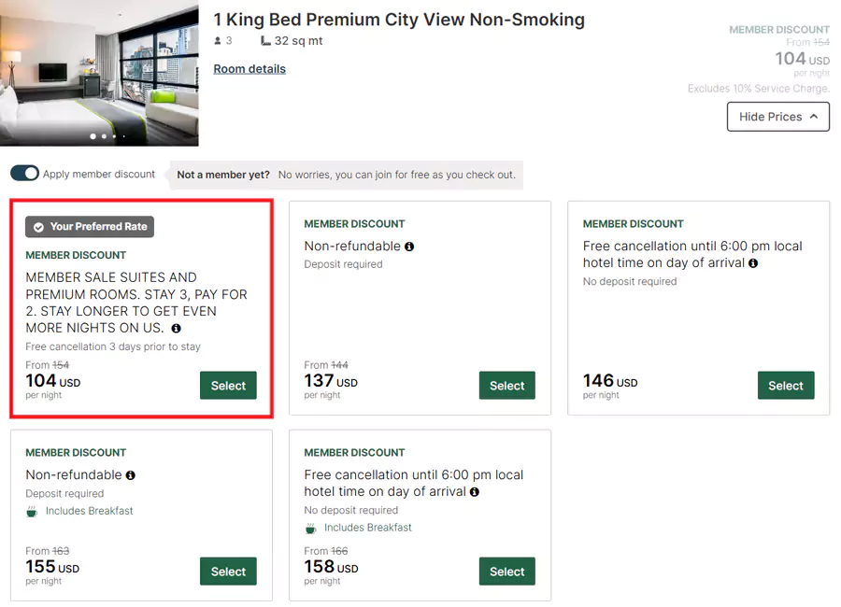This screenshot has width=841, height=607.
Task: Select the 158 USD breakfast free cancellation rate
Action: point(506,572)
